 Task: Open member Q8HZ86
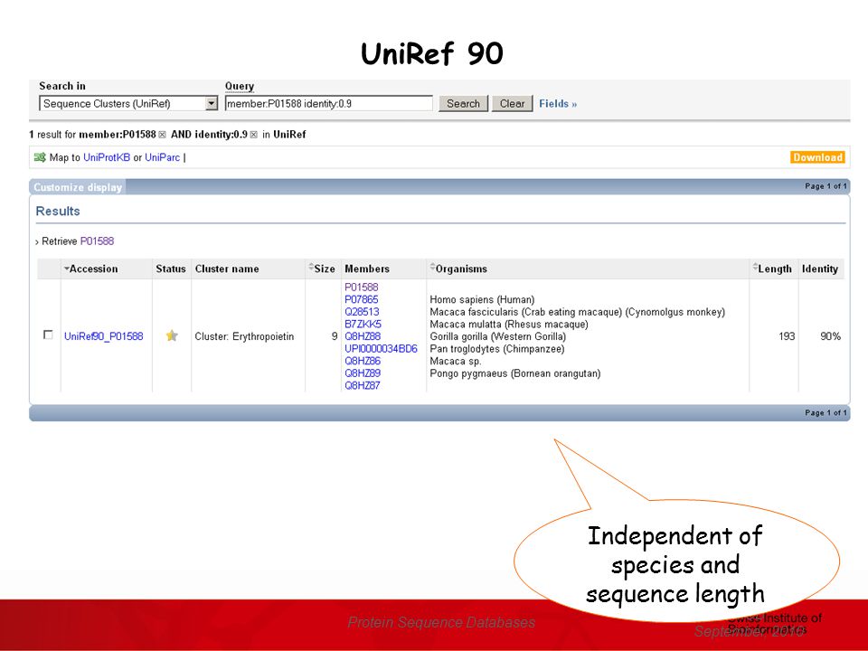[363, 361]
